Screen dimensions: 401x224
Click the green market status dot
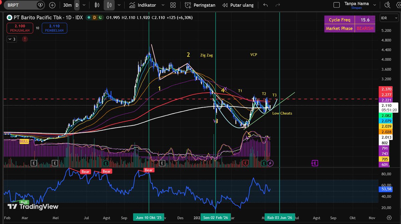coord(89,17)
